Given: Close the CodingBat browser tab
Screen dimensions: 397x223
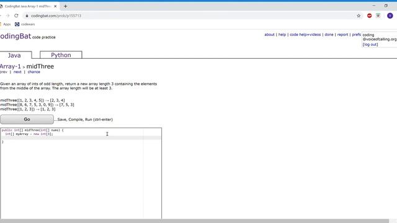Looking at the screenshot, I should (x=55, y=6).
